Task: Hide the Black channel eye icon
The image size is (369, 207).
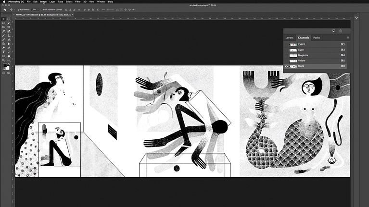Action: click(286, 66)
